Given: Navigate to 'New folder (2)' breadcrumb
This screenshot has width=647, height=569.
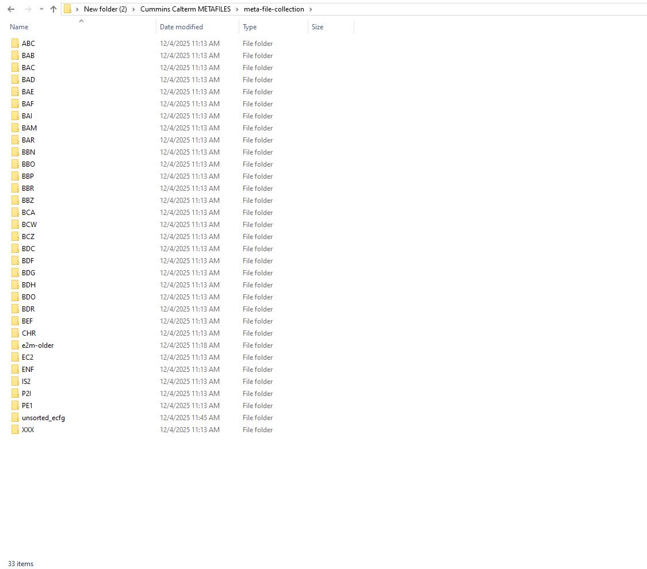Looking at the screenshot, I should (105, 9).
